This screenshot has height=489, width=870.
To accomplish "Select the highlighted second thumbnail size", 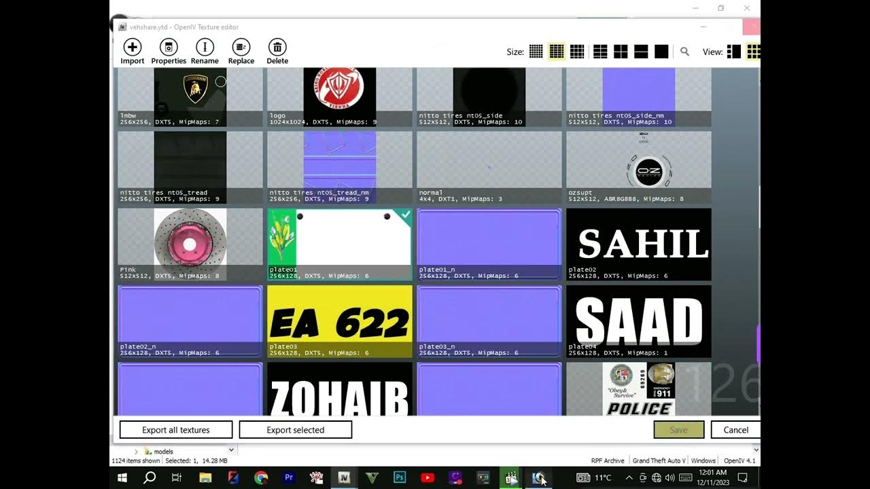I will pos(557,52).
